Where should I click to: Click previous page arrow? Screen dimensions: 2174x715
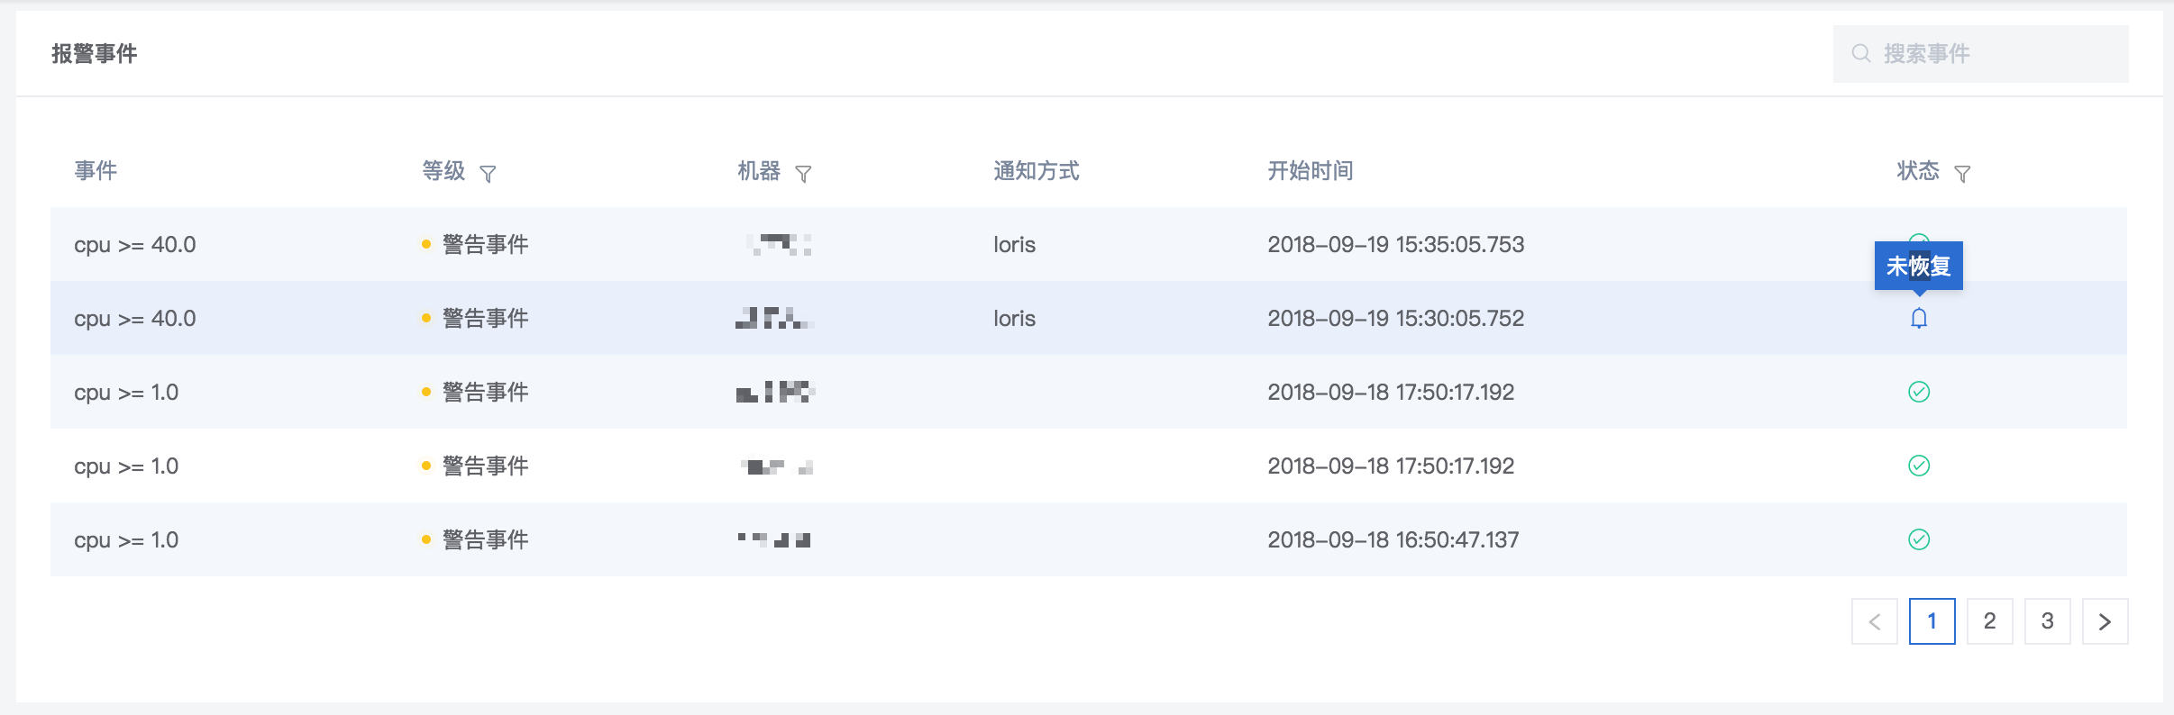tap(1874, 621)
